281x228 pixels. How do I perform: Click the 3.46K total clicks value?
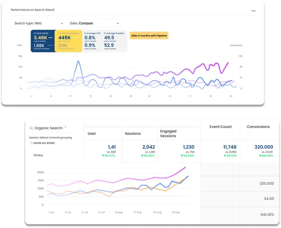[x=40, y=38]
